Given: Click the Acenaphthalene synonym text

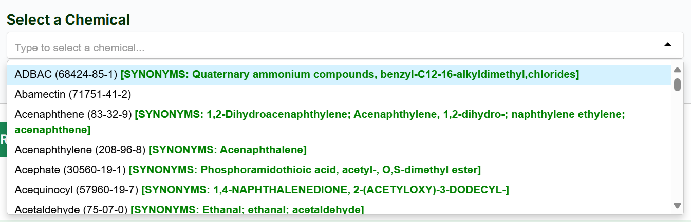Looking at the screenshot, I should [228, 150].
